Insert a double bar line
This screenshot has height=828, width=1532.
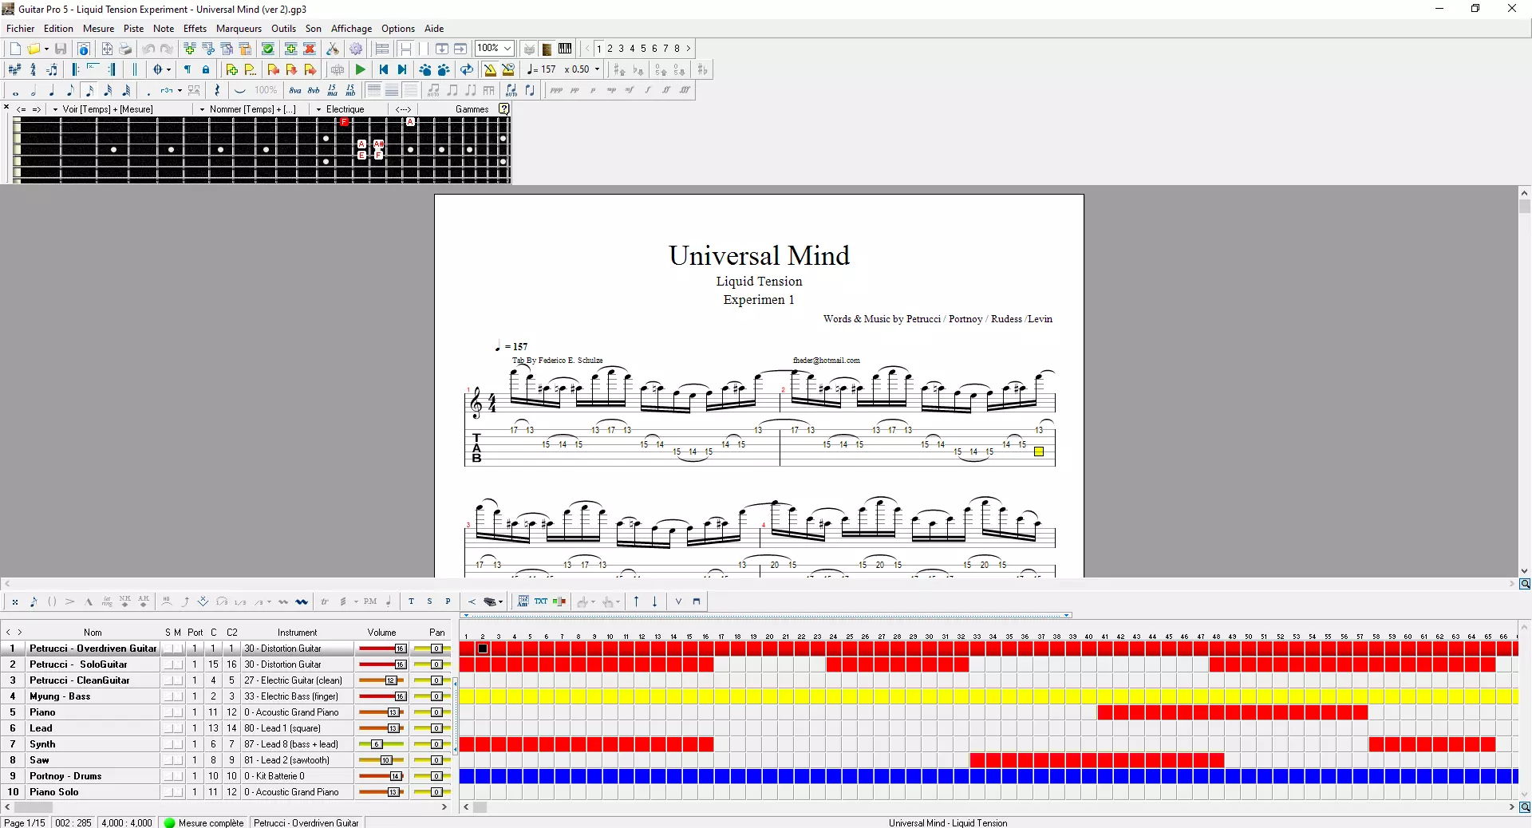point(134,69)
